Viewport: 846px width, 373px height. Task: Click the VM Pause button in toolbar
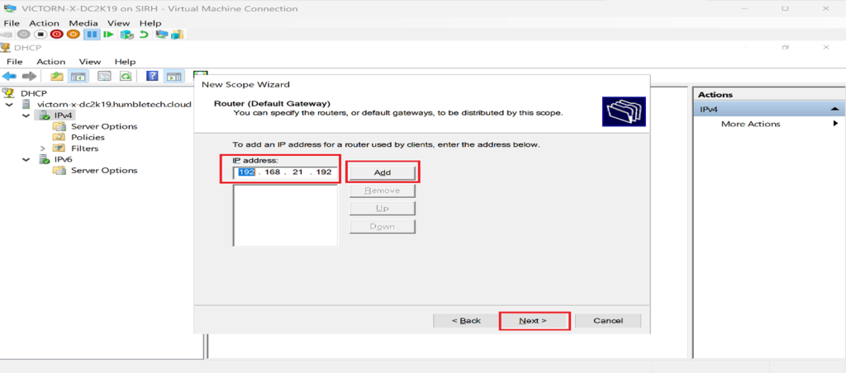pyautogui.click(x=93, y=35)
